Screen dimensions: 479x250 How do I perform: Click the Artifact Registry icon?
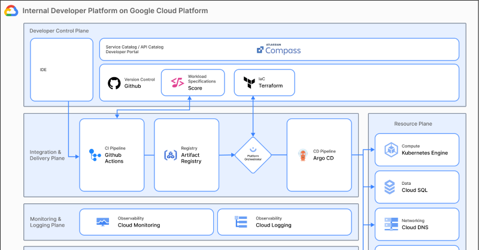[171, 155]
